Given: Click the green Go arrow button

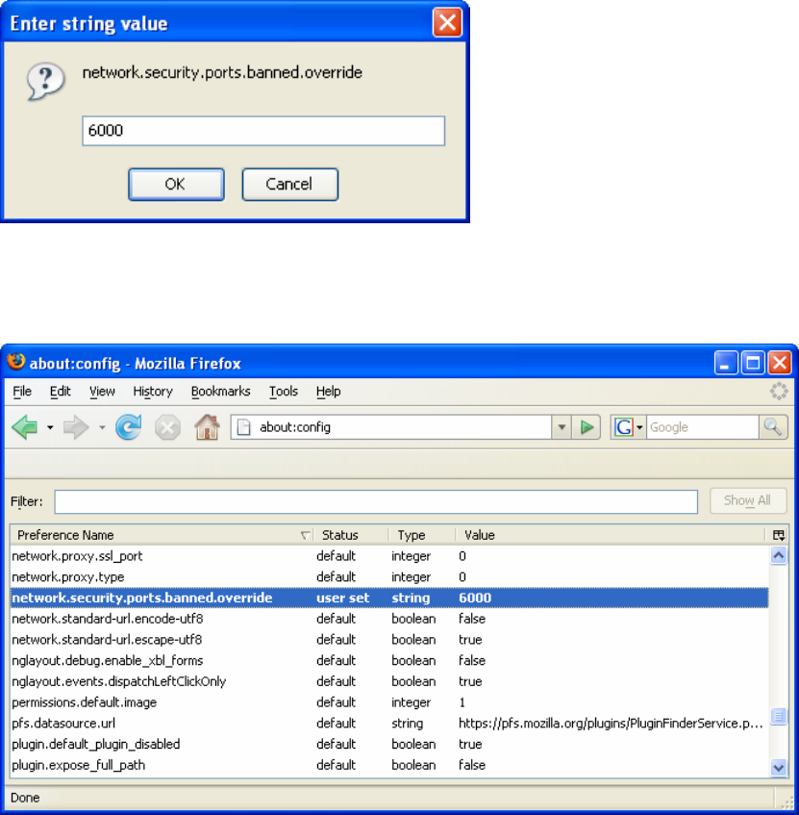Looking at the screenshot, I should tap(587, 427).
